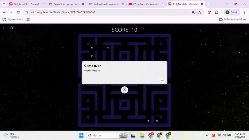Click the Buscar taskbar search box
Screen dimensions: 249x140
click(108, 135)
